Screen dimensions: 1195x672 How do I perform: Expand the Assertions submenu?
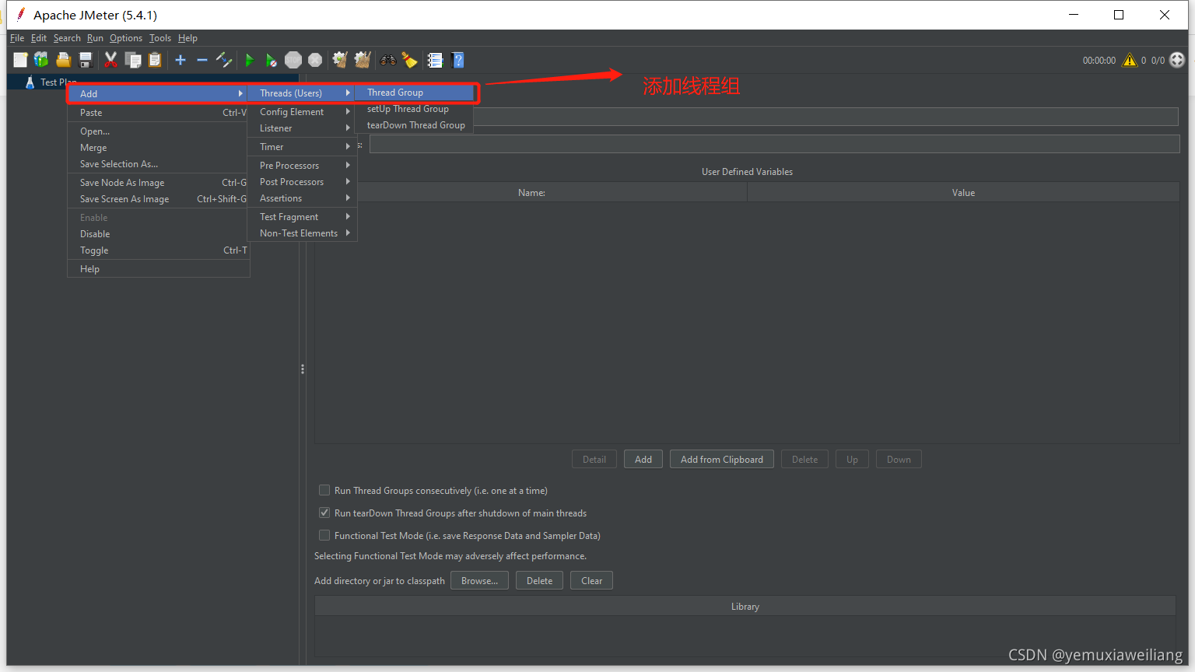tap(302, 198)
